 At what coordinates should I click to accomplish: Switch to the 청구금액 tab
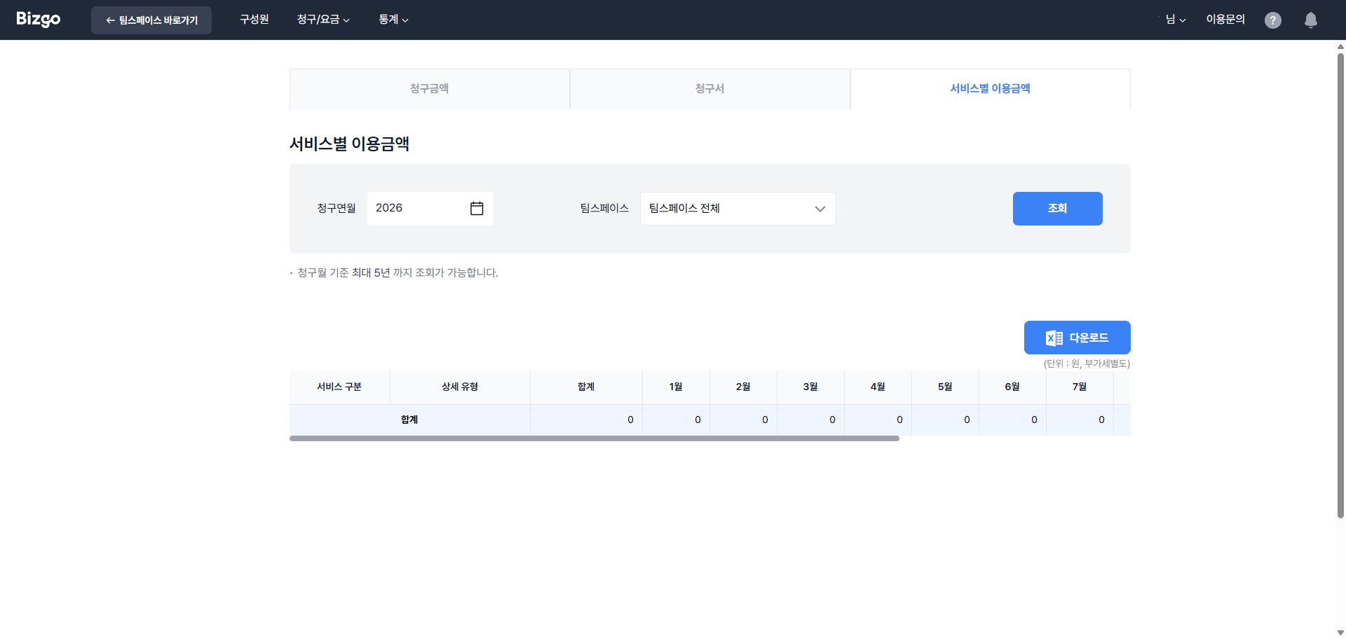[x=429, y=89]
